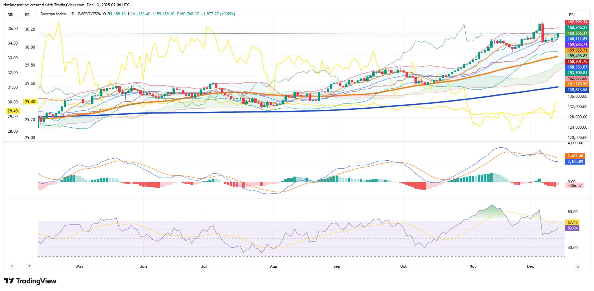Click the Nov label on time axis
This screenshot has width=594, height=291.
[x=473, y=266]
